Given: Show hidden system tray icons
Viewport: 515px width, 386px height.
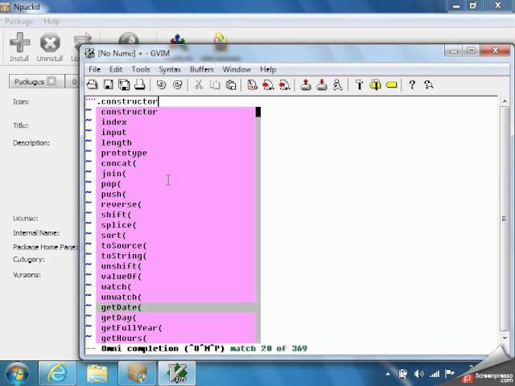Looking at the screenshot, I should tap(388, 374).
